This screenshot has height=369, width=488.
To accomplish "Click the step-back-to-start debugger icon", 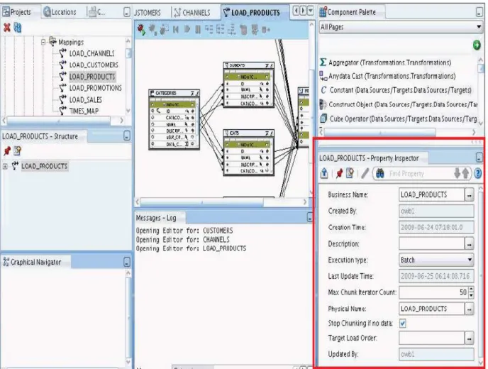I will [x=176, y=30].
